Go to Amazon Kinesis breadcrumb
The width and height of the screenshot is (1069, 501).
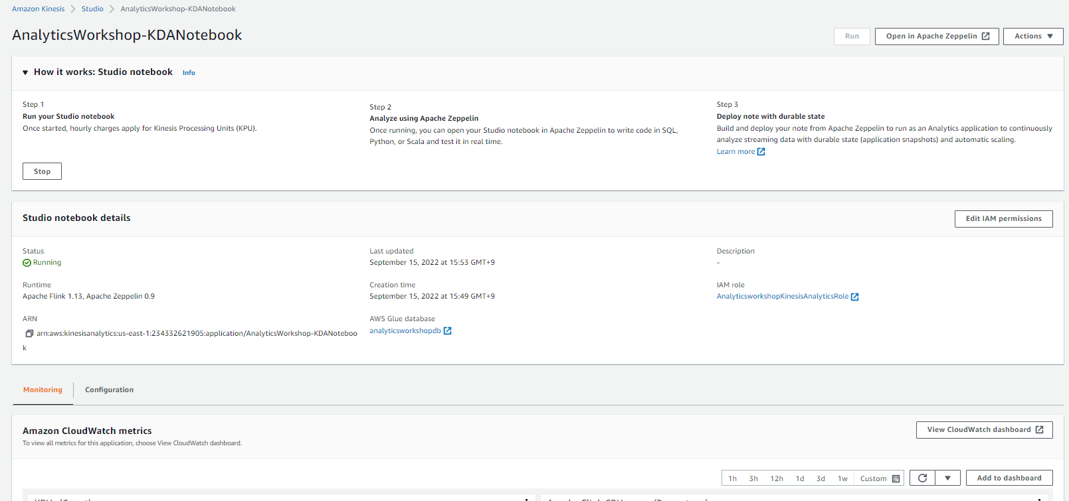39,9
